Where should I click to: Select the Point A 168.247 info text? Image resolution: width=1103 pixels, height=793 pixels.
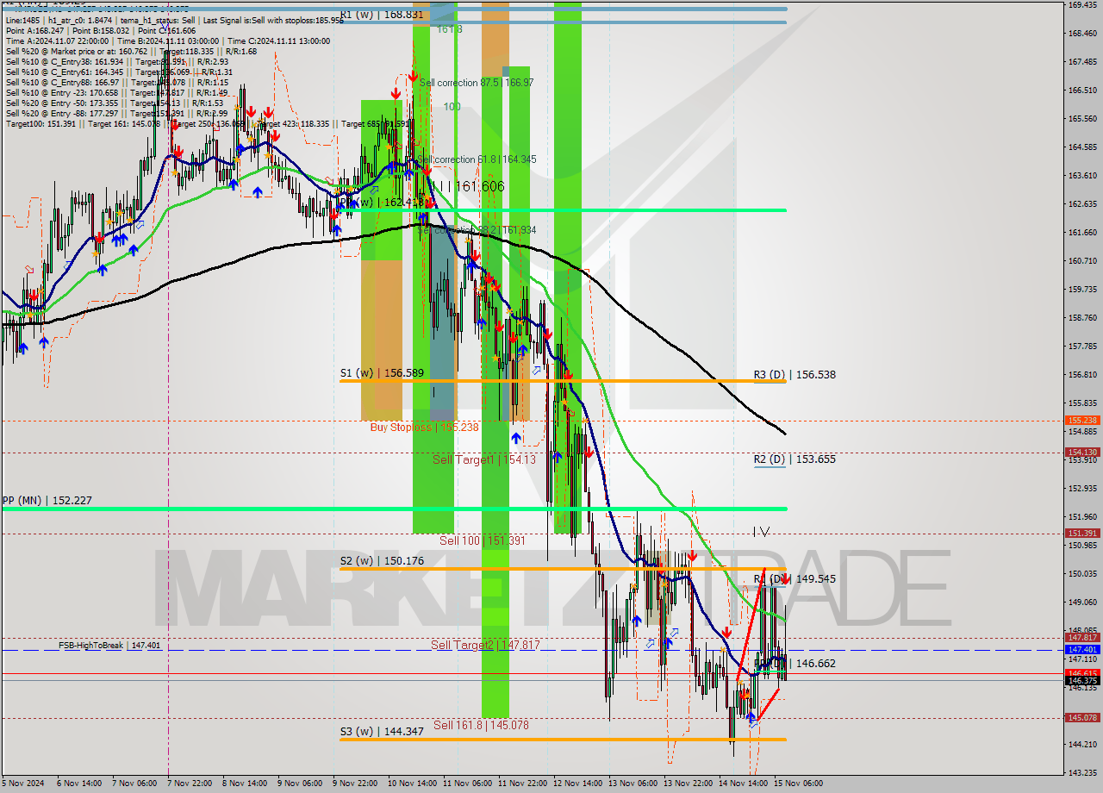(38, 30)
